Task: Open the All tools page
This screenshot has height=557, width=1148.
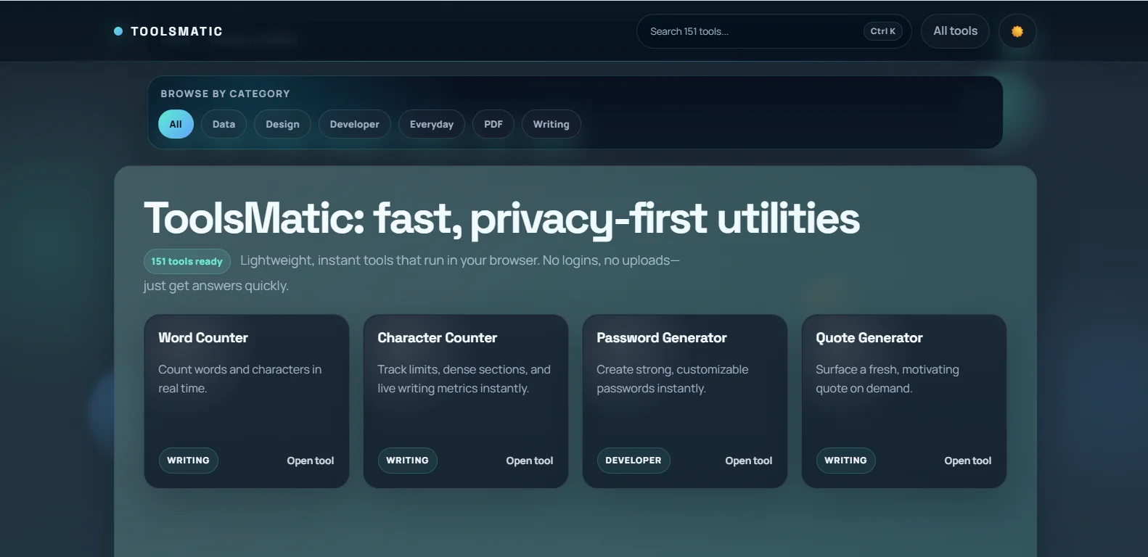Action: tap(955, 31)
